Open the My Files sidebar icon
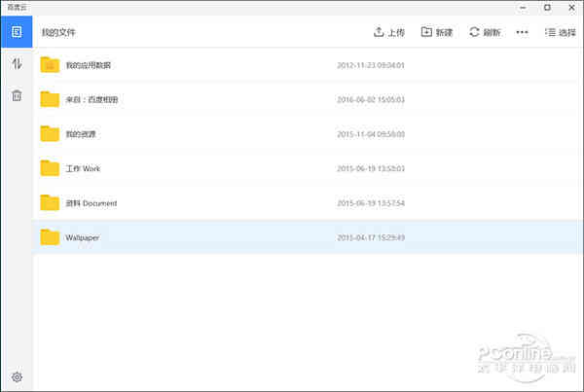This screenshot has height=392, width=584. pos(17,32)
